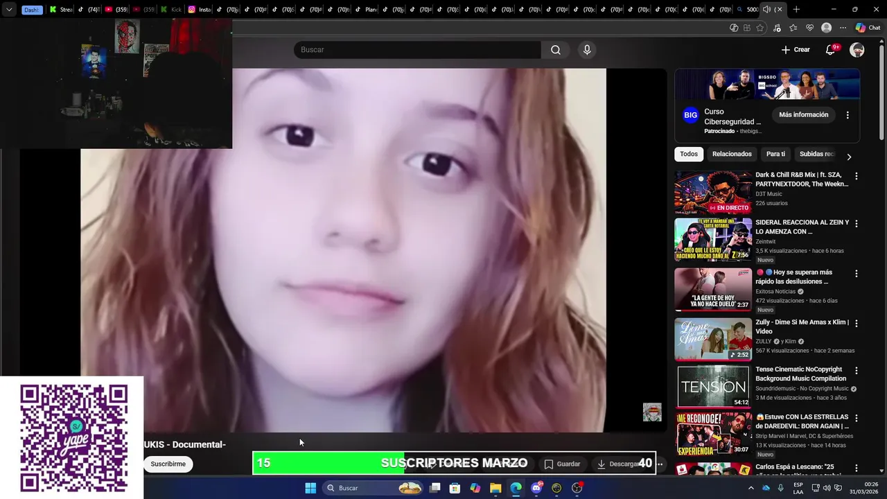Open a new browser tab
The height and width of the screenshot is (499, 887).
pos(796,10)
